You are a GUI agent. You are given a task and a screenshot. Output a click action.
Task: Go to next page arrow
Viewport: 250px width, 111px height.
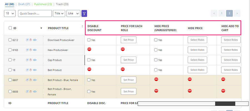pos(237,13)
